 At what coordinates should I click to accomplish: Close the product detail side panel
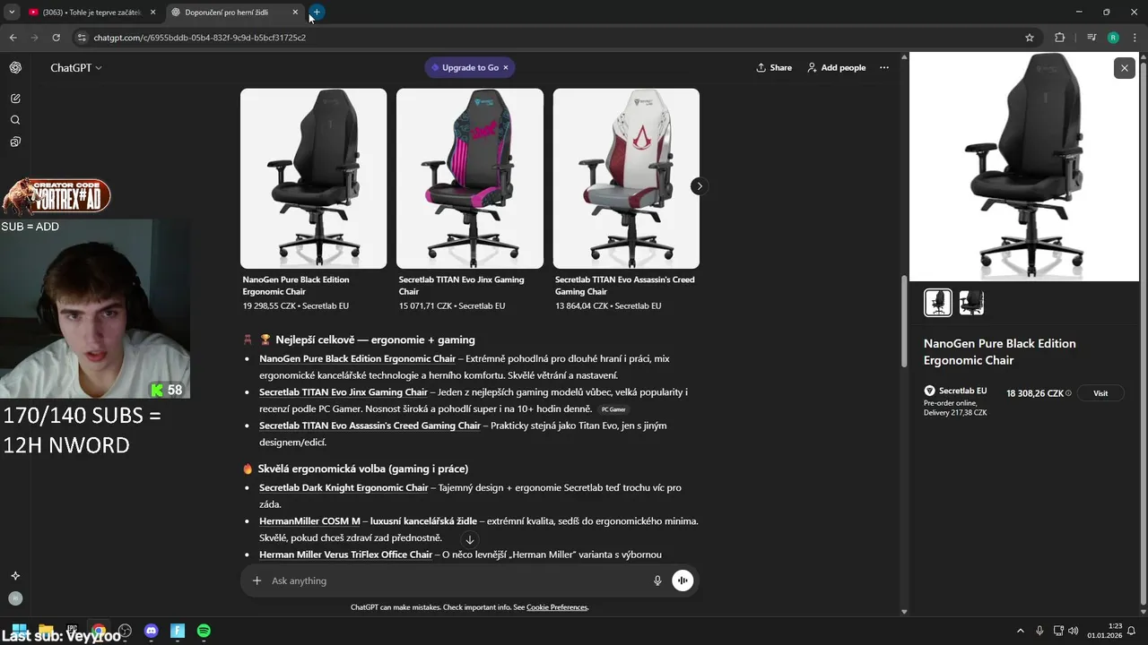(x=1124, y=68)
